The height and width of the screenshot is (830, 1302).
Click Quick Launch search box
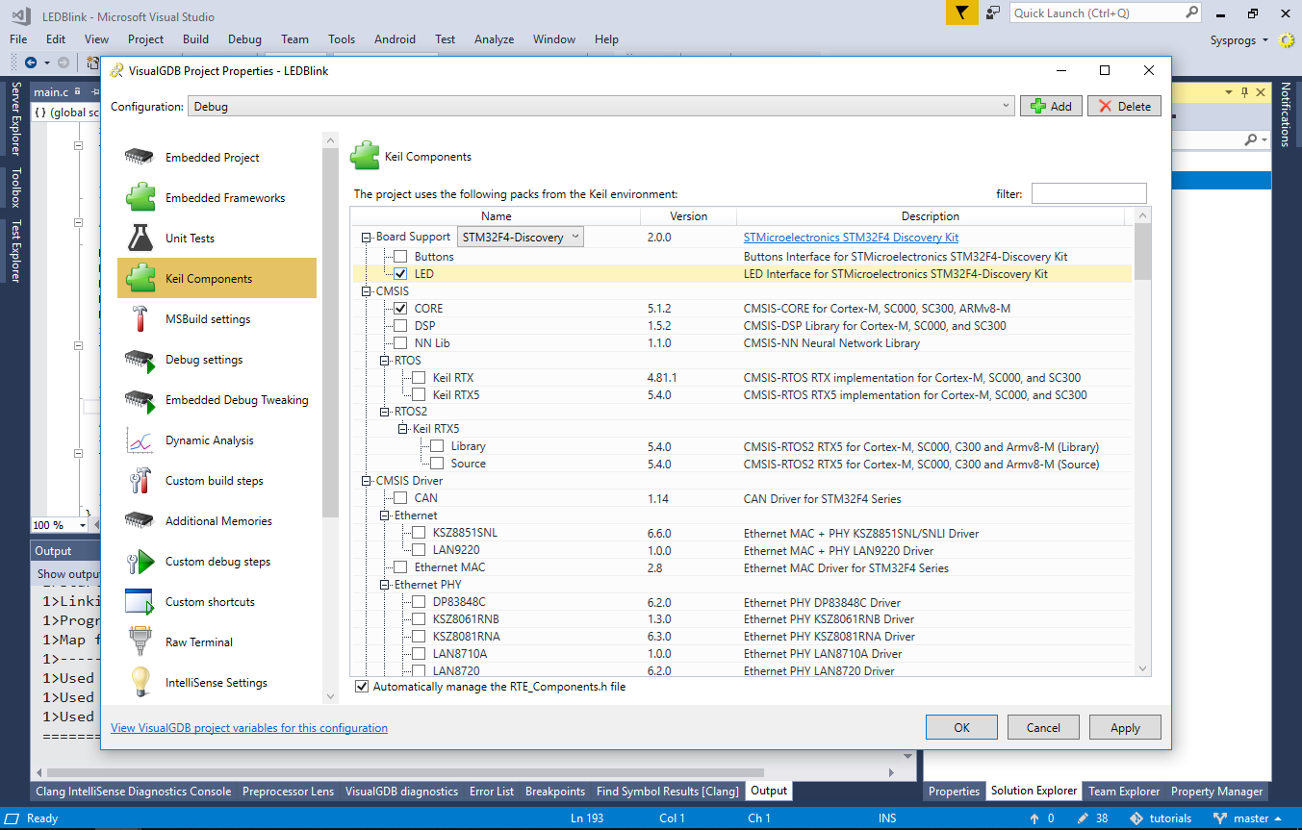coord(1106,13)
